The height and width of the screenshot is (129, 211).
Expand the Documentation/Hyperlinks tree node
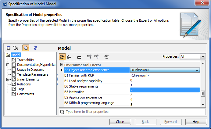[x=8, y=65]
